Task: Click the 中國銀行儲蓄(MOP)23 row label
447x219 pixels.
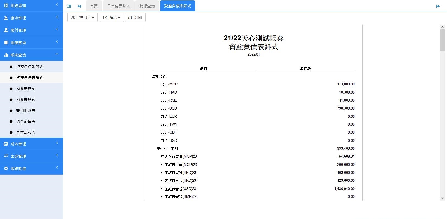Action: tap(179, 157)
